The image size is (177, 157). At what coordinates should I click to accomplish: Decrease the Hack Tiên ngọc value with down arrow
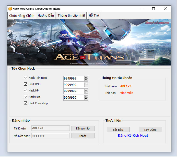pyautogui.click(x=86, y=80)
